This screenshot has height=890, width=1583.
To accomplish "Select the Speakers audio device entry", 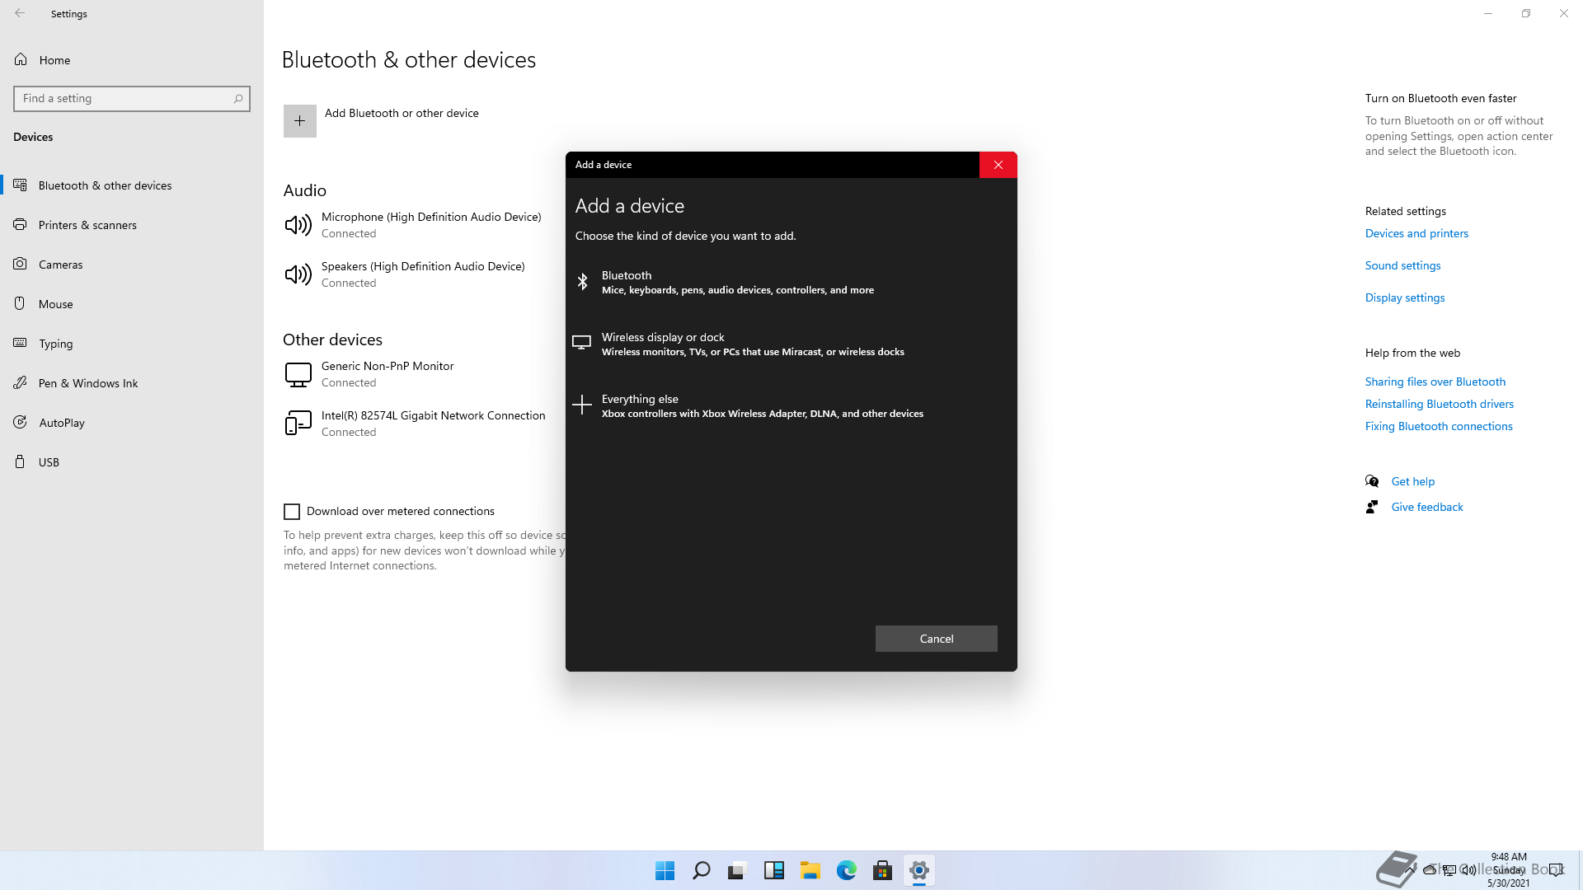I will 422,274.
